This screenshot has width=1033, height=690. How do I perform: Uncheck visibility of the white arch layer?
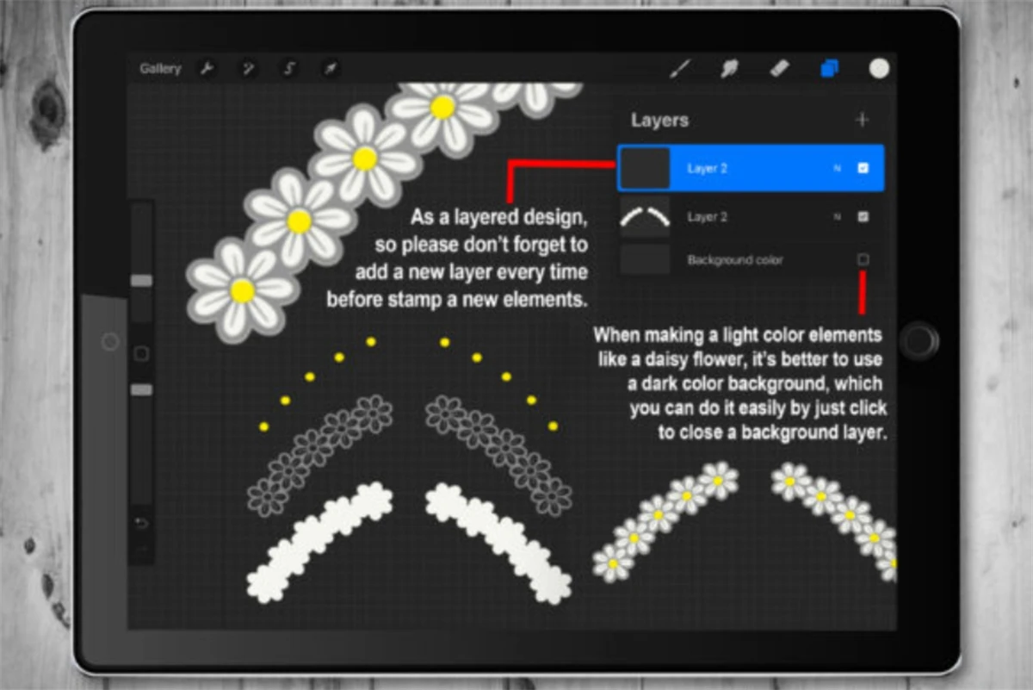tap(863, 217)
